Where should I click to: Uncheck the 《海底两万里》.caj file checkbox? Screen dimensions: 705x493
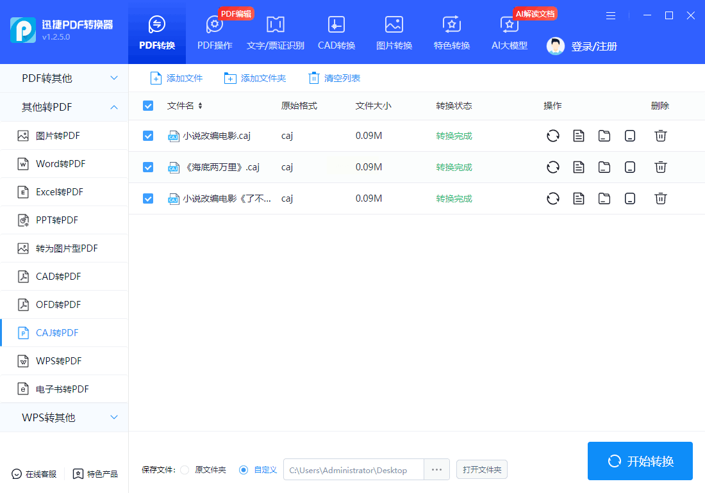(x=148, y=167)
